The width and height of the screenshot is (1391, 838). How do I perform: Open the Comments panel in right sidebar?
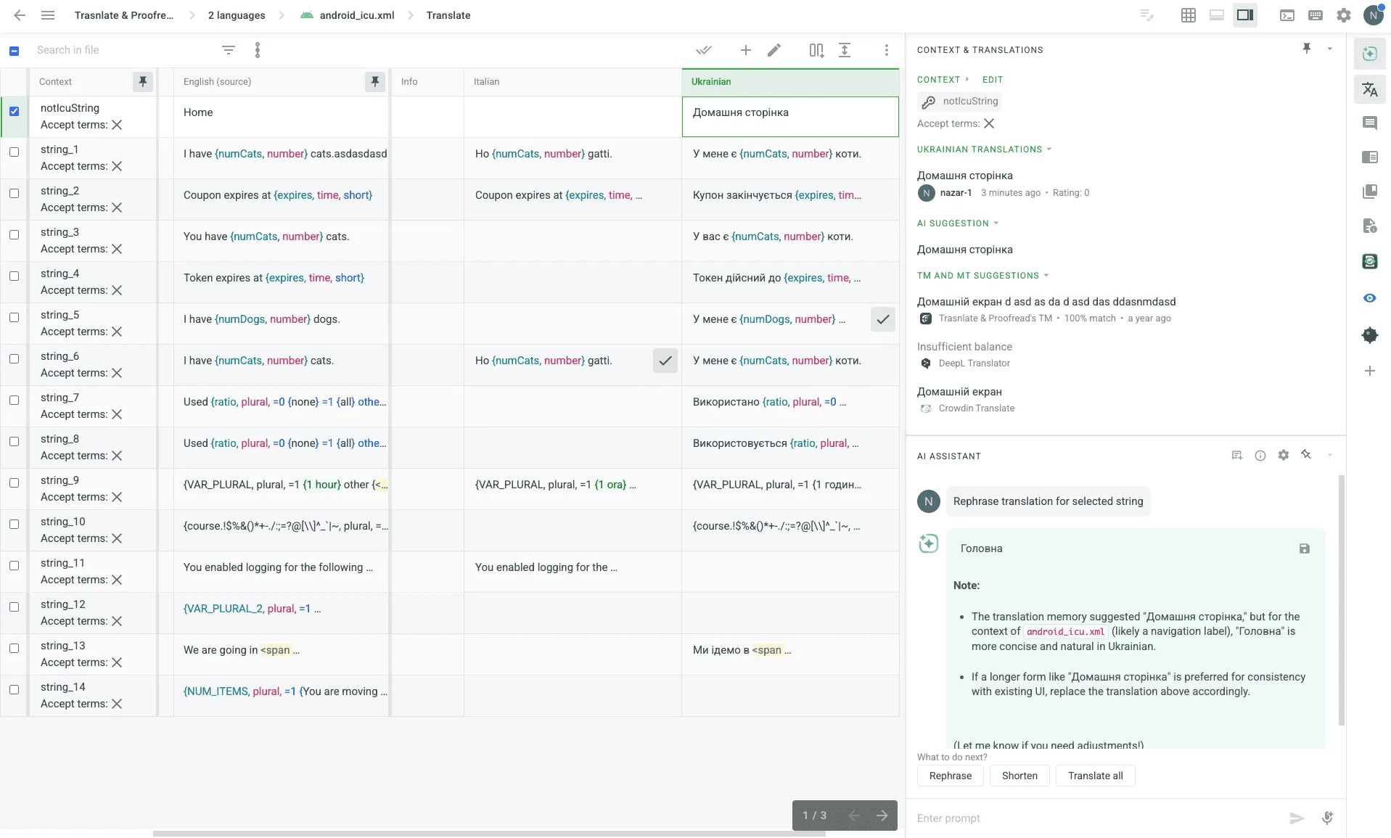[x=1371, y=123]
